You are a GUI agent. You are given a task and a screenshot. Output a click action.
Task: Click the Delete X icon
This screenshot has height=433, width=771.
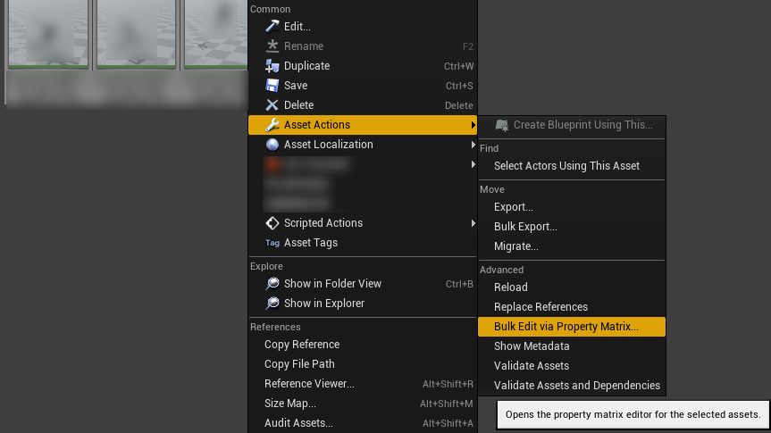pos(272,105)
